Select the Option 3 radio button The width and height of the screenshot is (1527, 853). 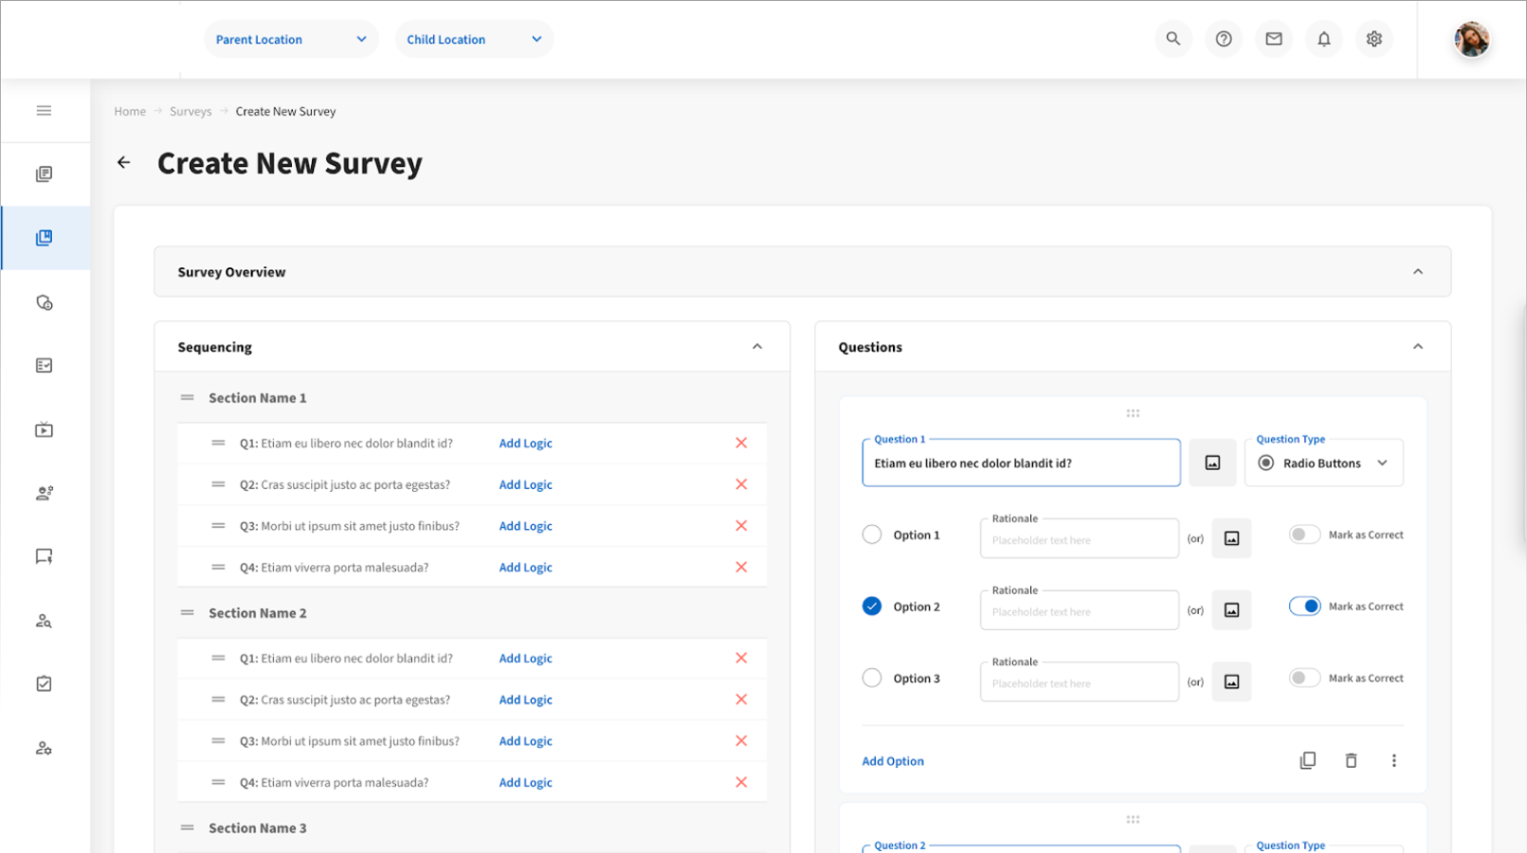(x=872, y=678)
